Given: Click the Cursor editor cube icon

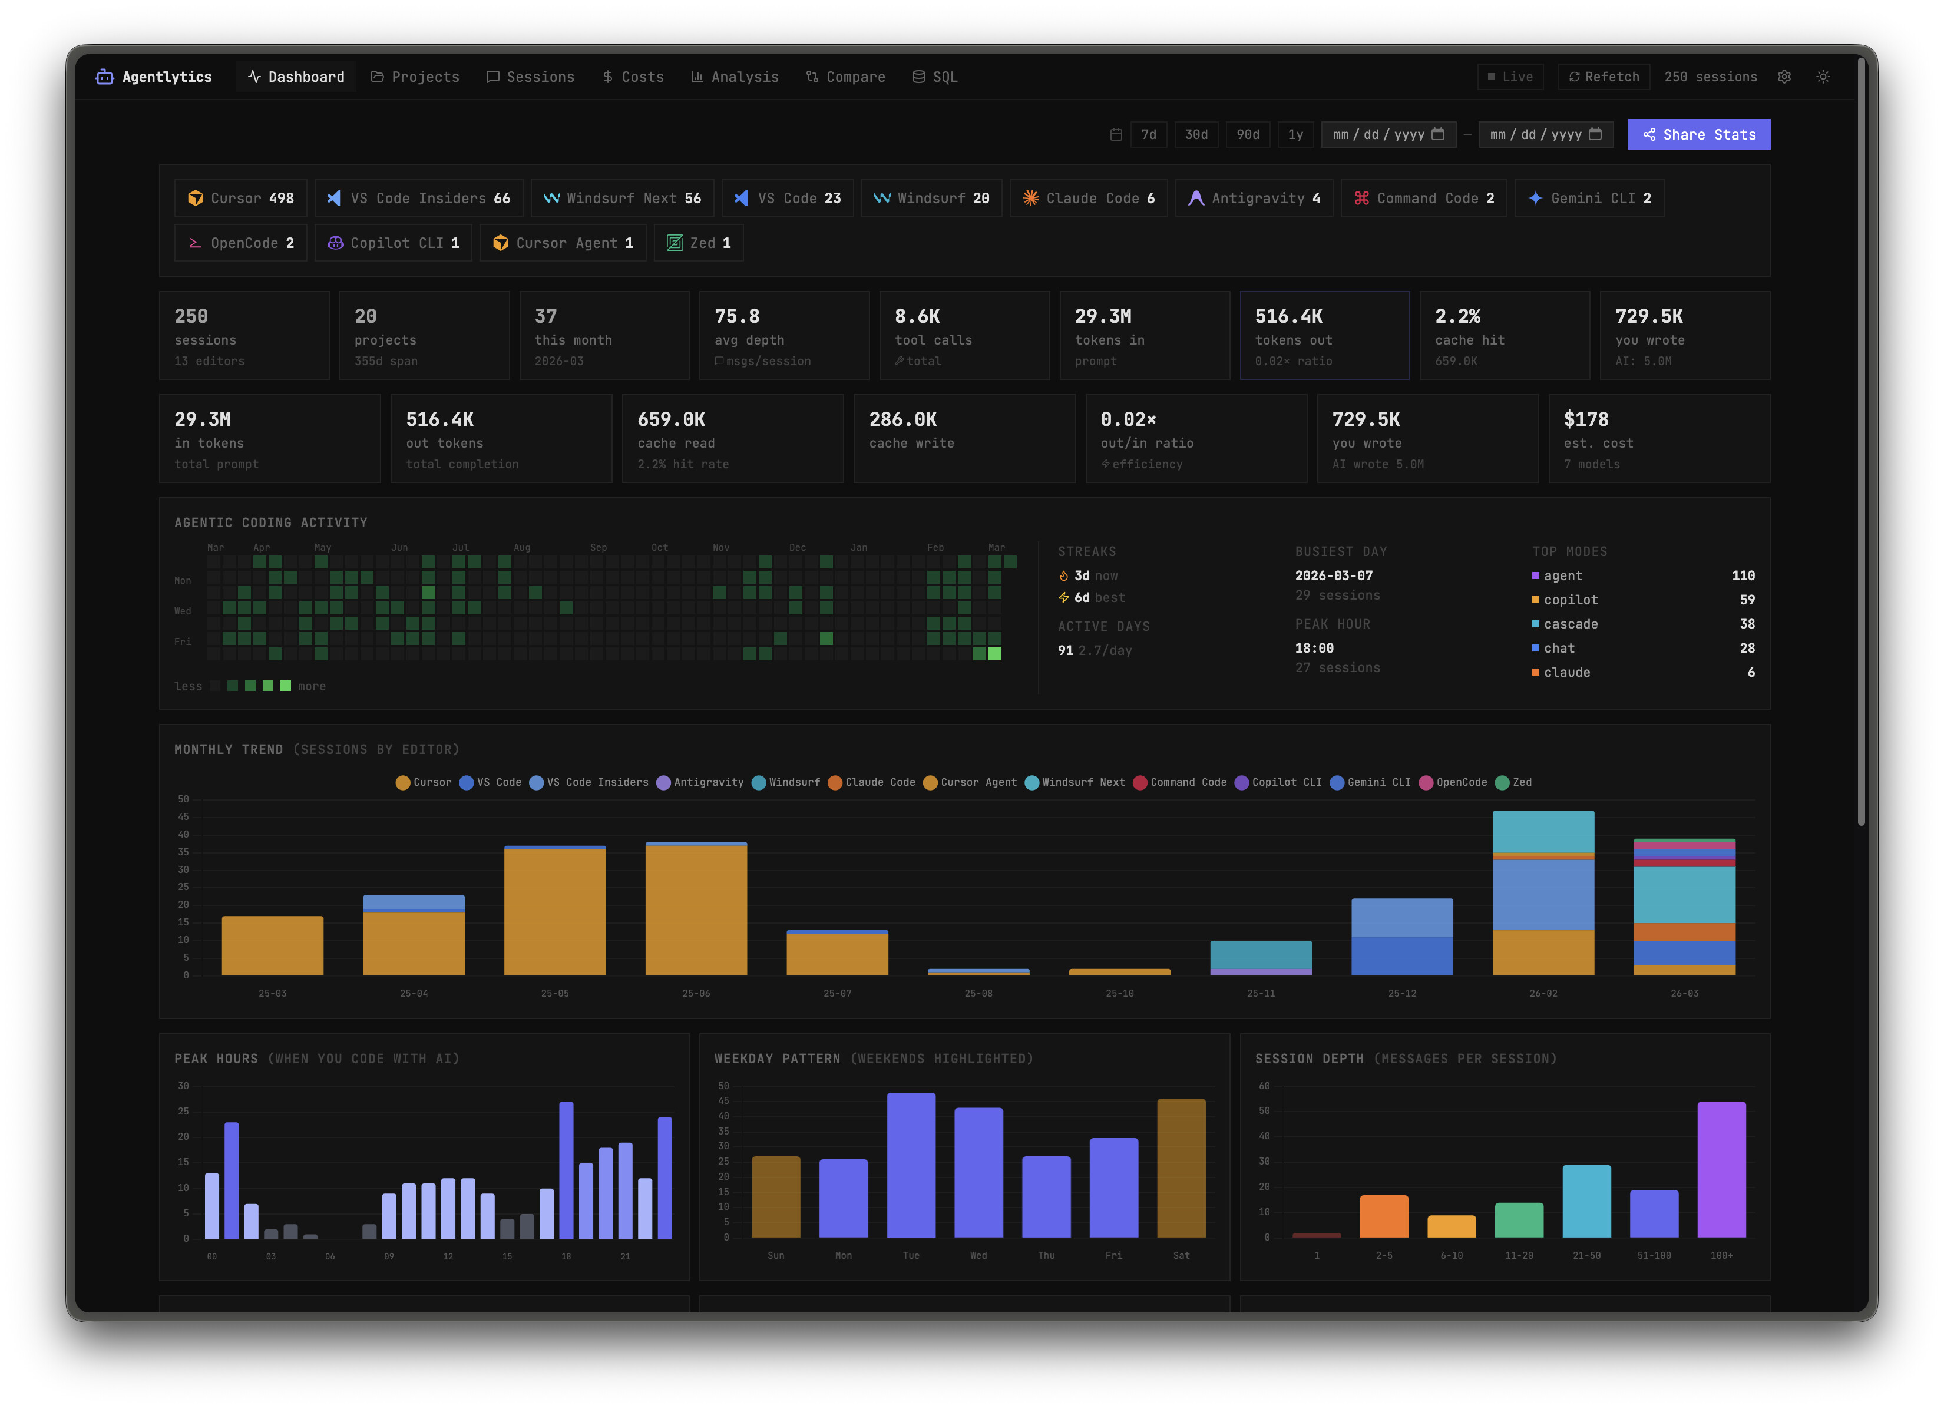Looking at the screenshot, I should (196, 198).
